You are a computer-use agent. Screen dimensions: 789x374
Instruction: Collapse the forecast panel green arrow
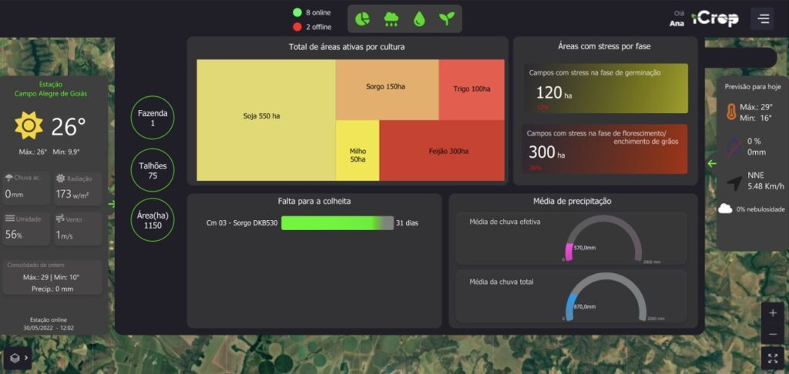click(711, 163)
